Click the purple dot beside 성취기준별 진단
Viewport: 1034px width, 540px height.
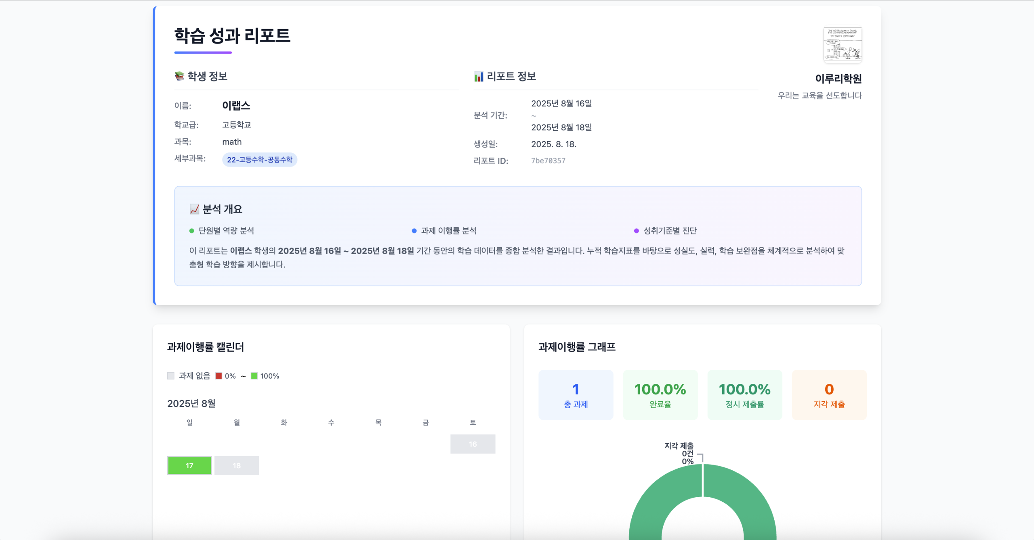(636, 231)
